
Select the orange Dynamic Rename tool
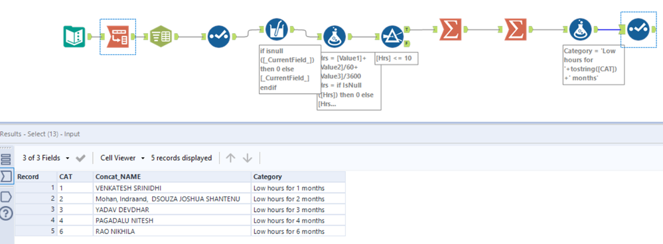[117, 36]
